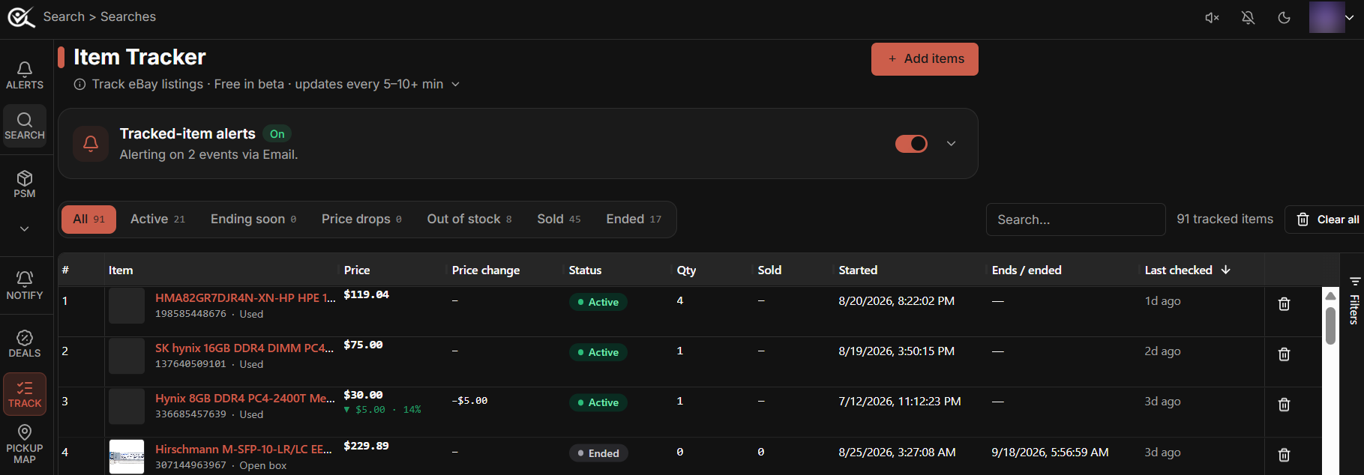Click the app logo in top-left
Screen dimensions: 1364x475
point(21,16)
